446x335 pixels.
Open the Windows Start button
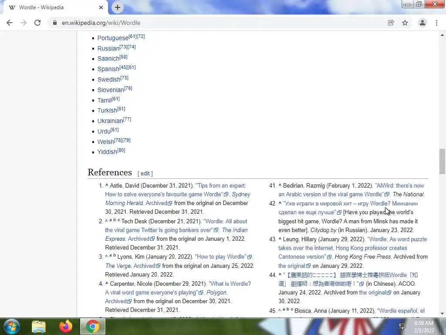click(11, 326)
